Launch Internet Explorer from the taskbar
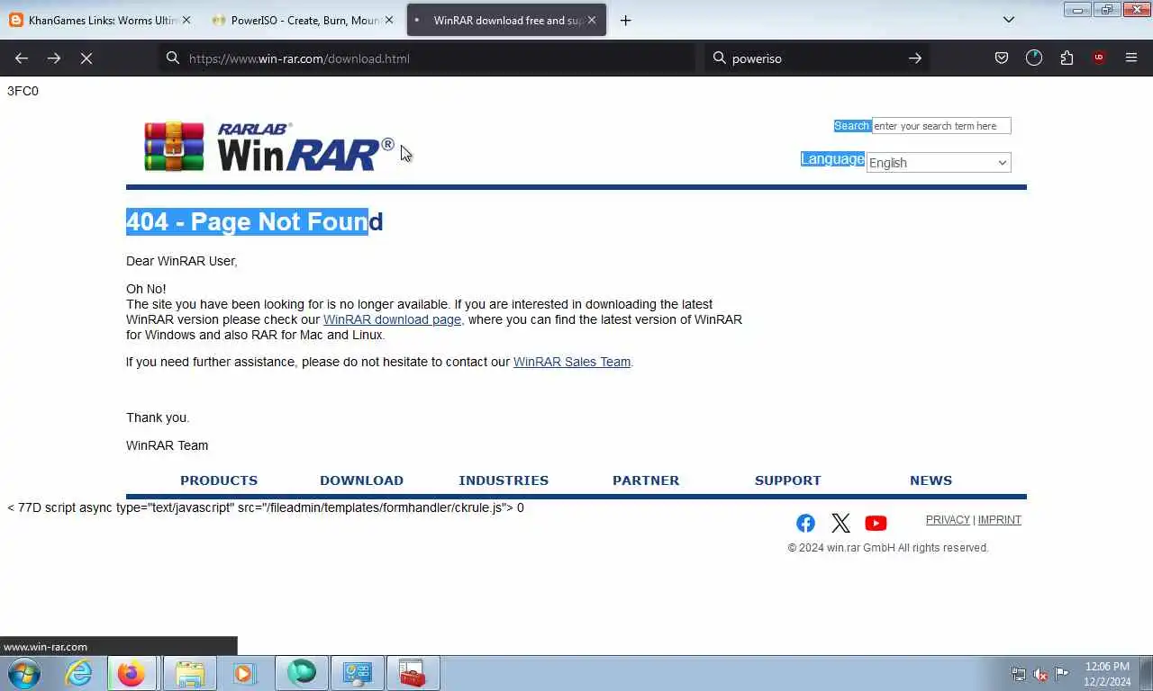This screenshot has height=691, width=1153. click(79, 673)
